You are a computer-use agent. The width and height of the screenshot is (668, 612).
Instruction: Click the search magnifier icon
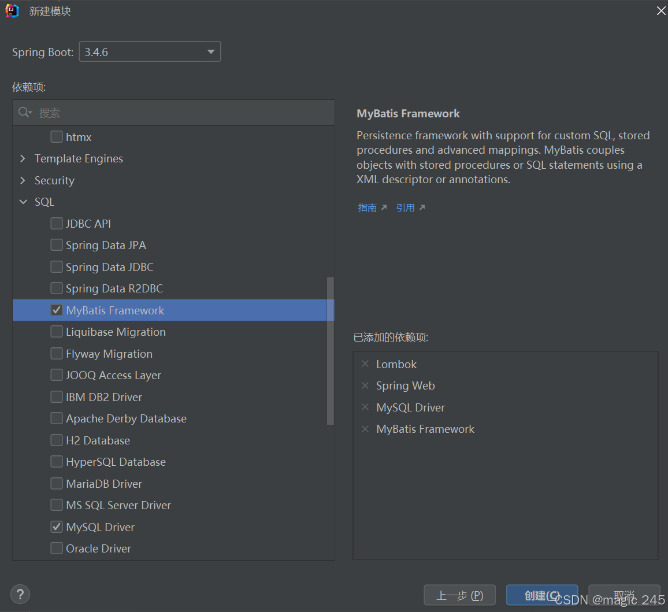tap(24, 112)
